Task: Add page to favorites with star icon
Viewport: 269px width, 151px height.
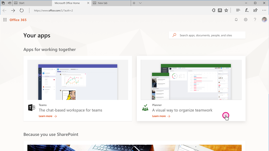Action: (x=226, y=10)
